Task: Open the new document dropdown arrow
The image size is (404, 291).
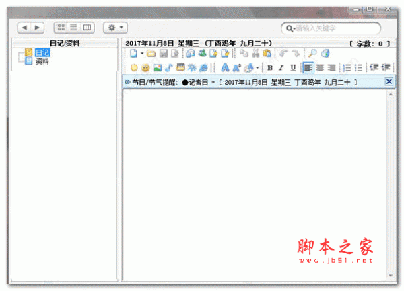Action: click(142, 54)
